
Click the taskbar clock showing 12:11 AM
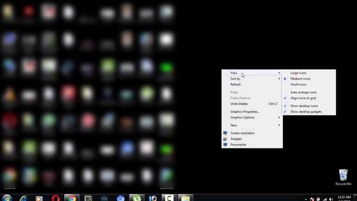click(x=344, y=198)
